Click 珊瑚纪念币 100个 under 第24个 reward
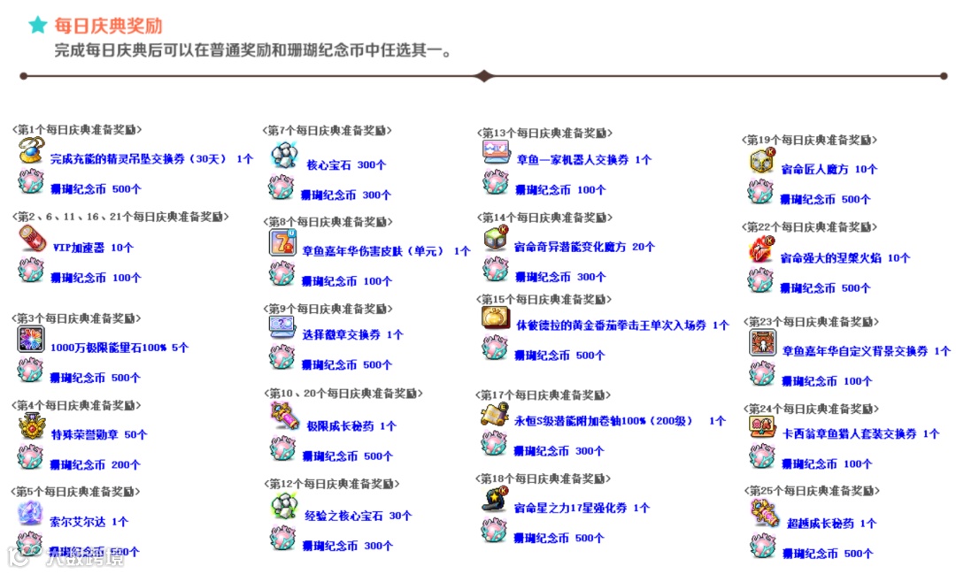This screenshot has width=956, height=574. (827, 464)
